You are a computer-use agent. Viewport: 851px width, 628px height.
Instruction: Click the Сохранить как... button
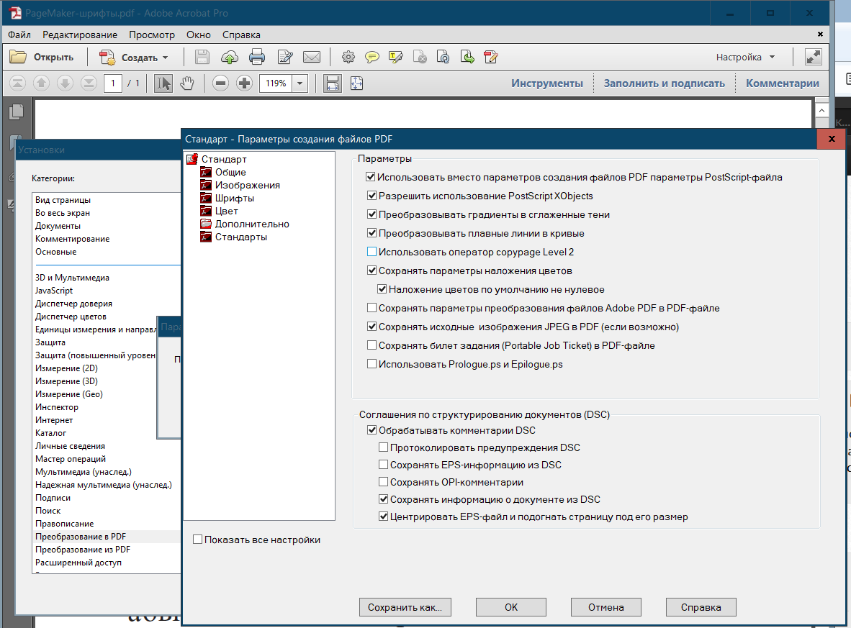[x=405, y=607]
